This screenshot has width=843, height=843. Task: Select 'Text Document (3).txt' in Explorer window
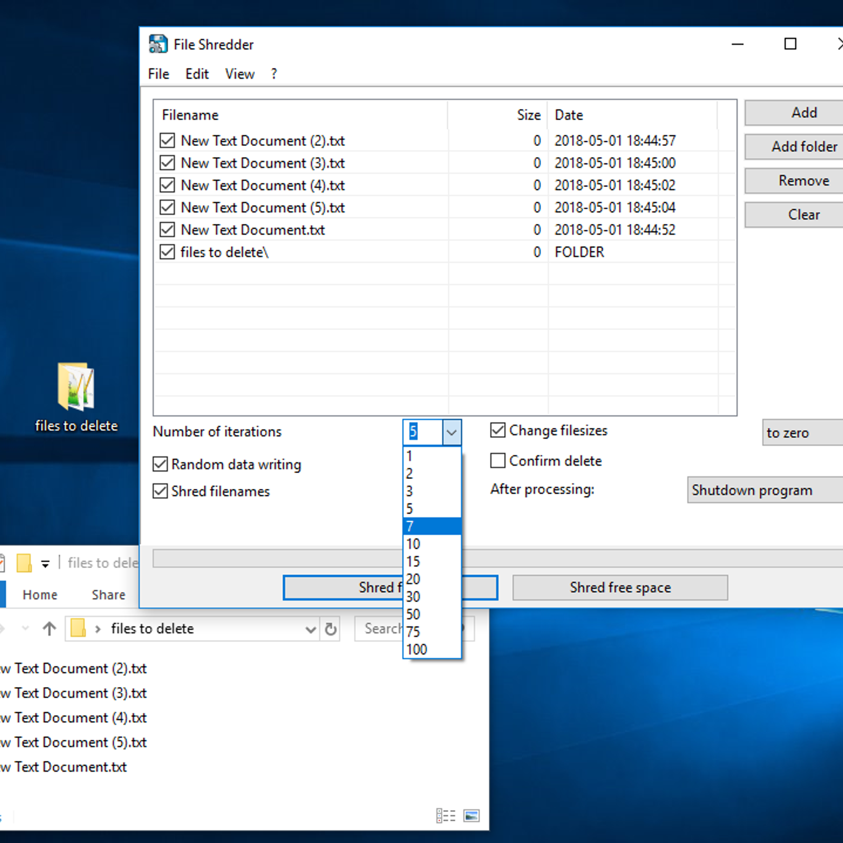click(x=73, y=693)
